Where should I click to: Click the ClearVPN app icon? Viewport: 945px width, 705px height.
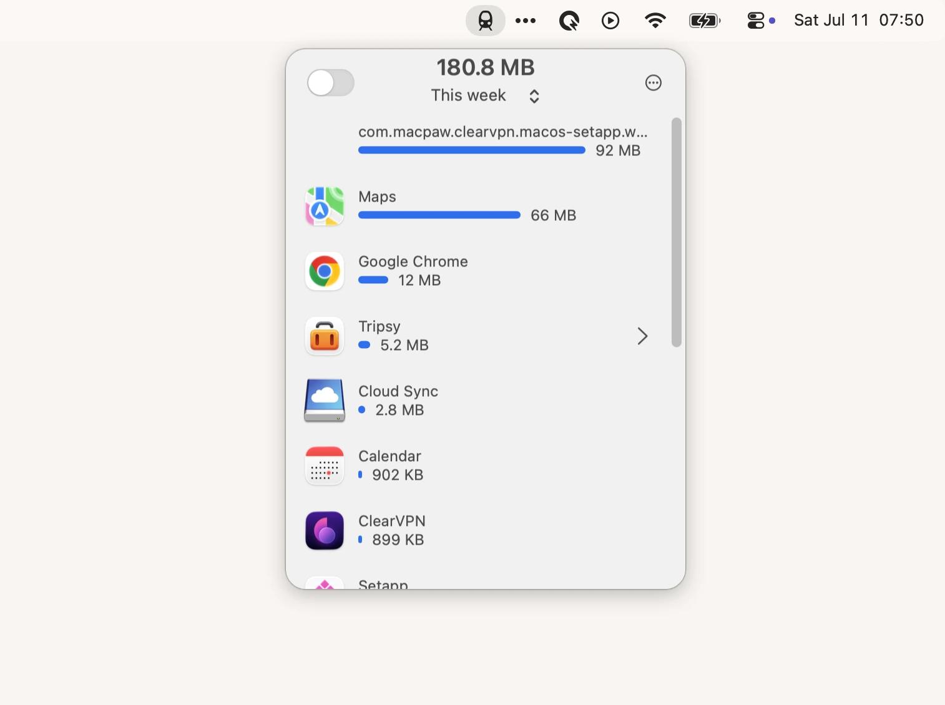[325, 530]
